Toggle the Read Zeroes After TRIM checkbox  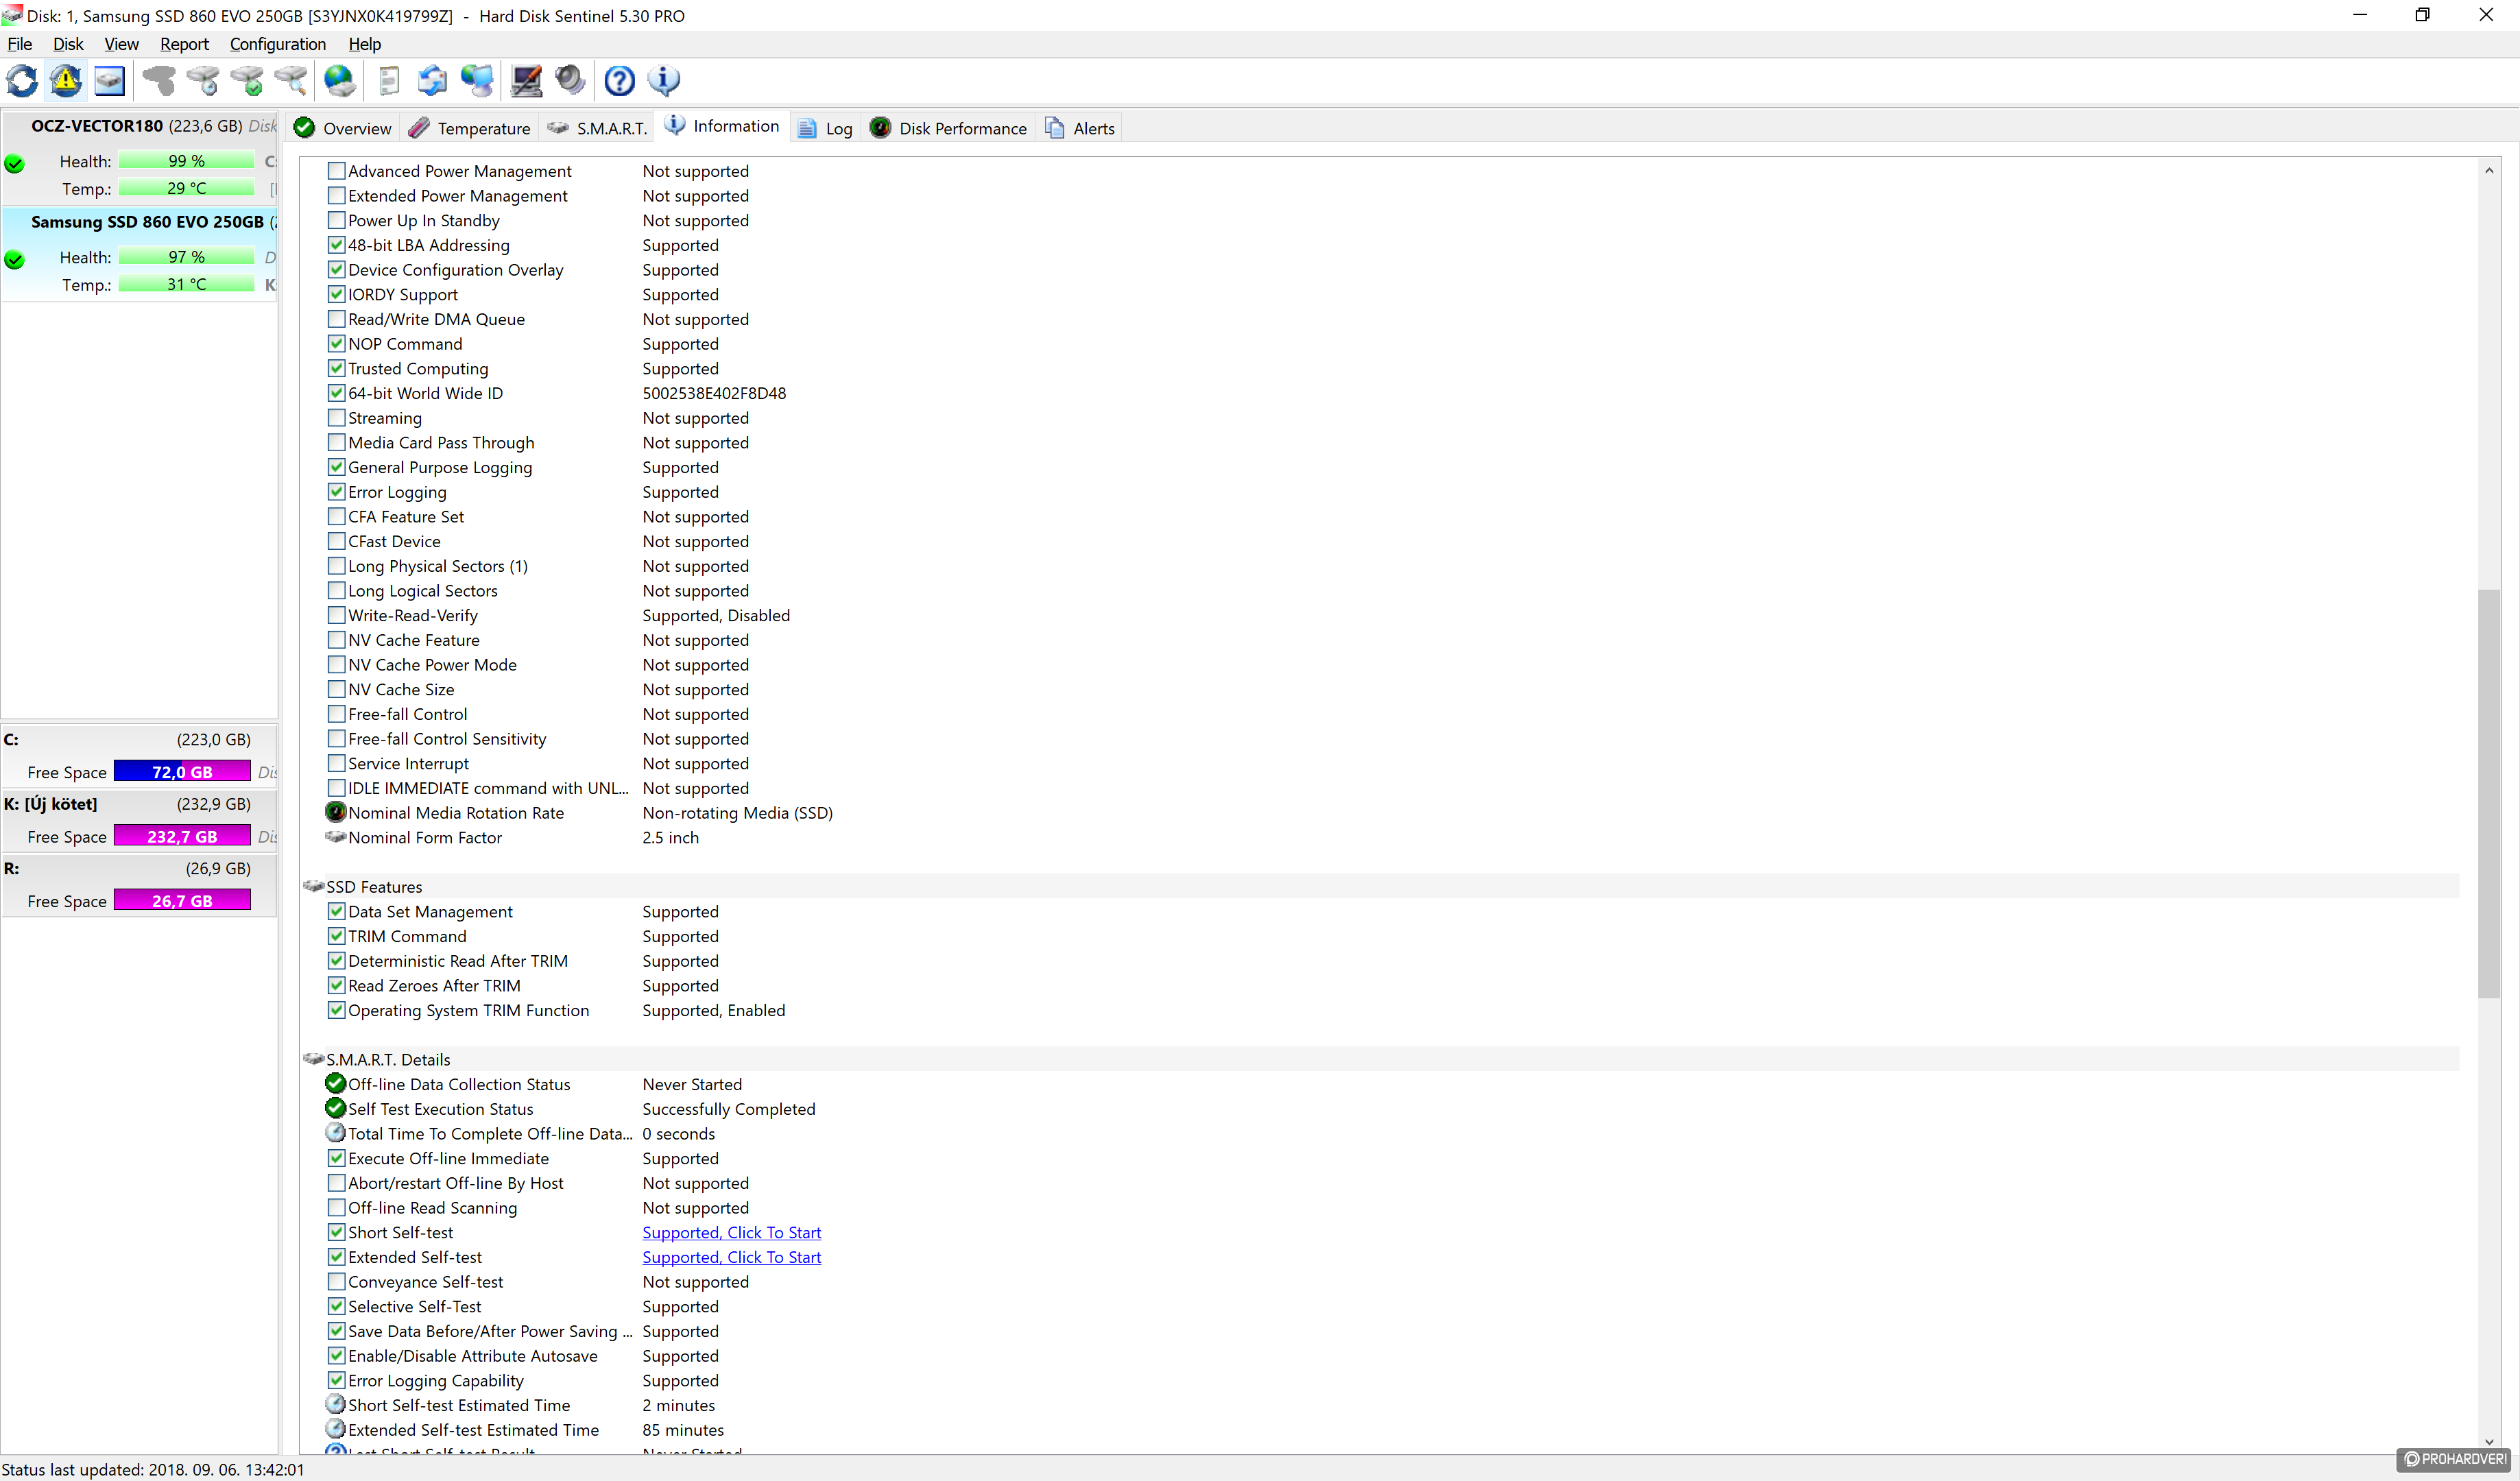click(337, 985)
